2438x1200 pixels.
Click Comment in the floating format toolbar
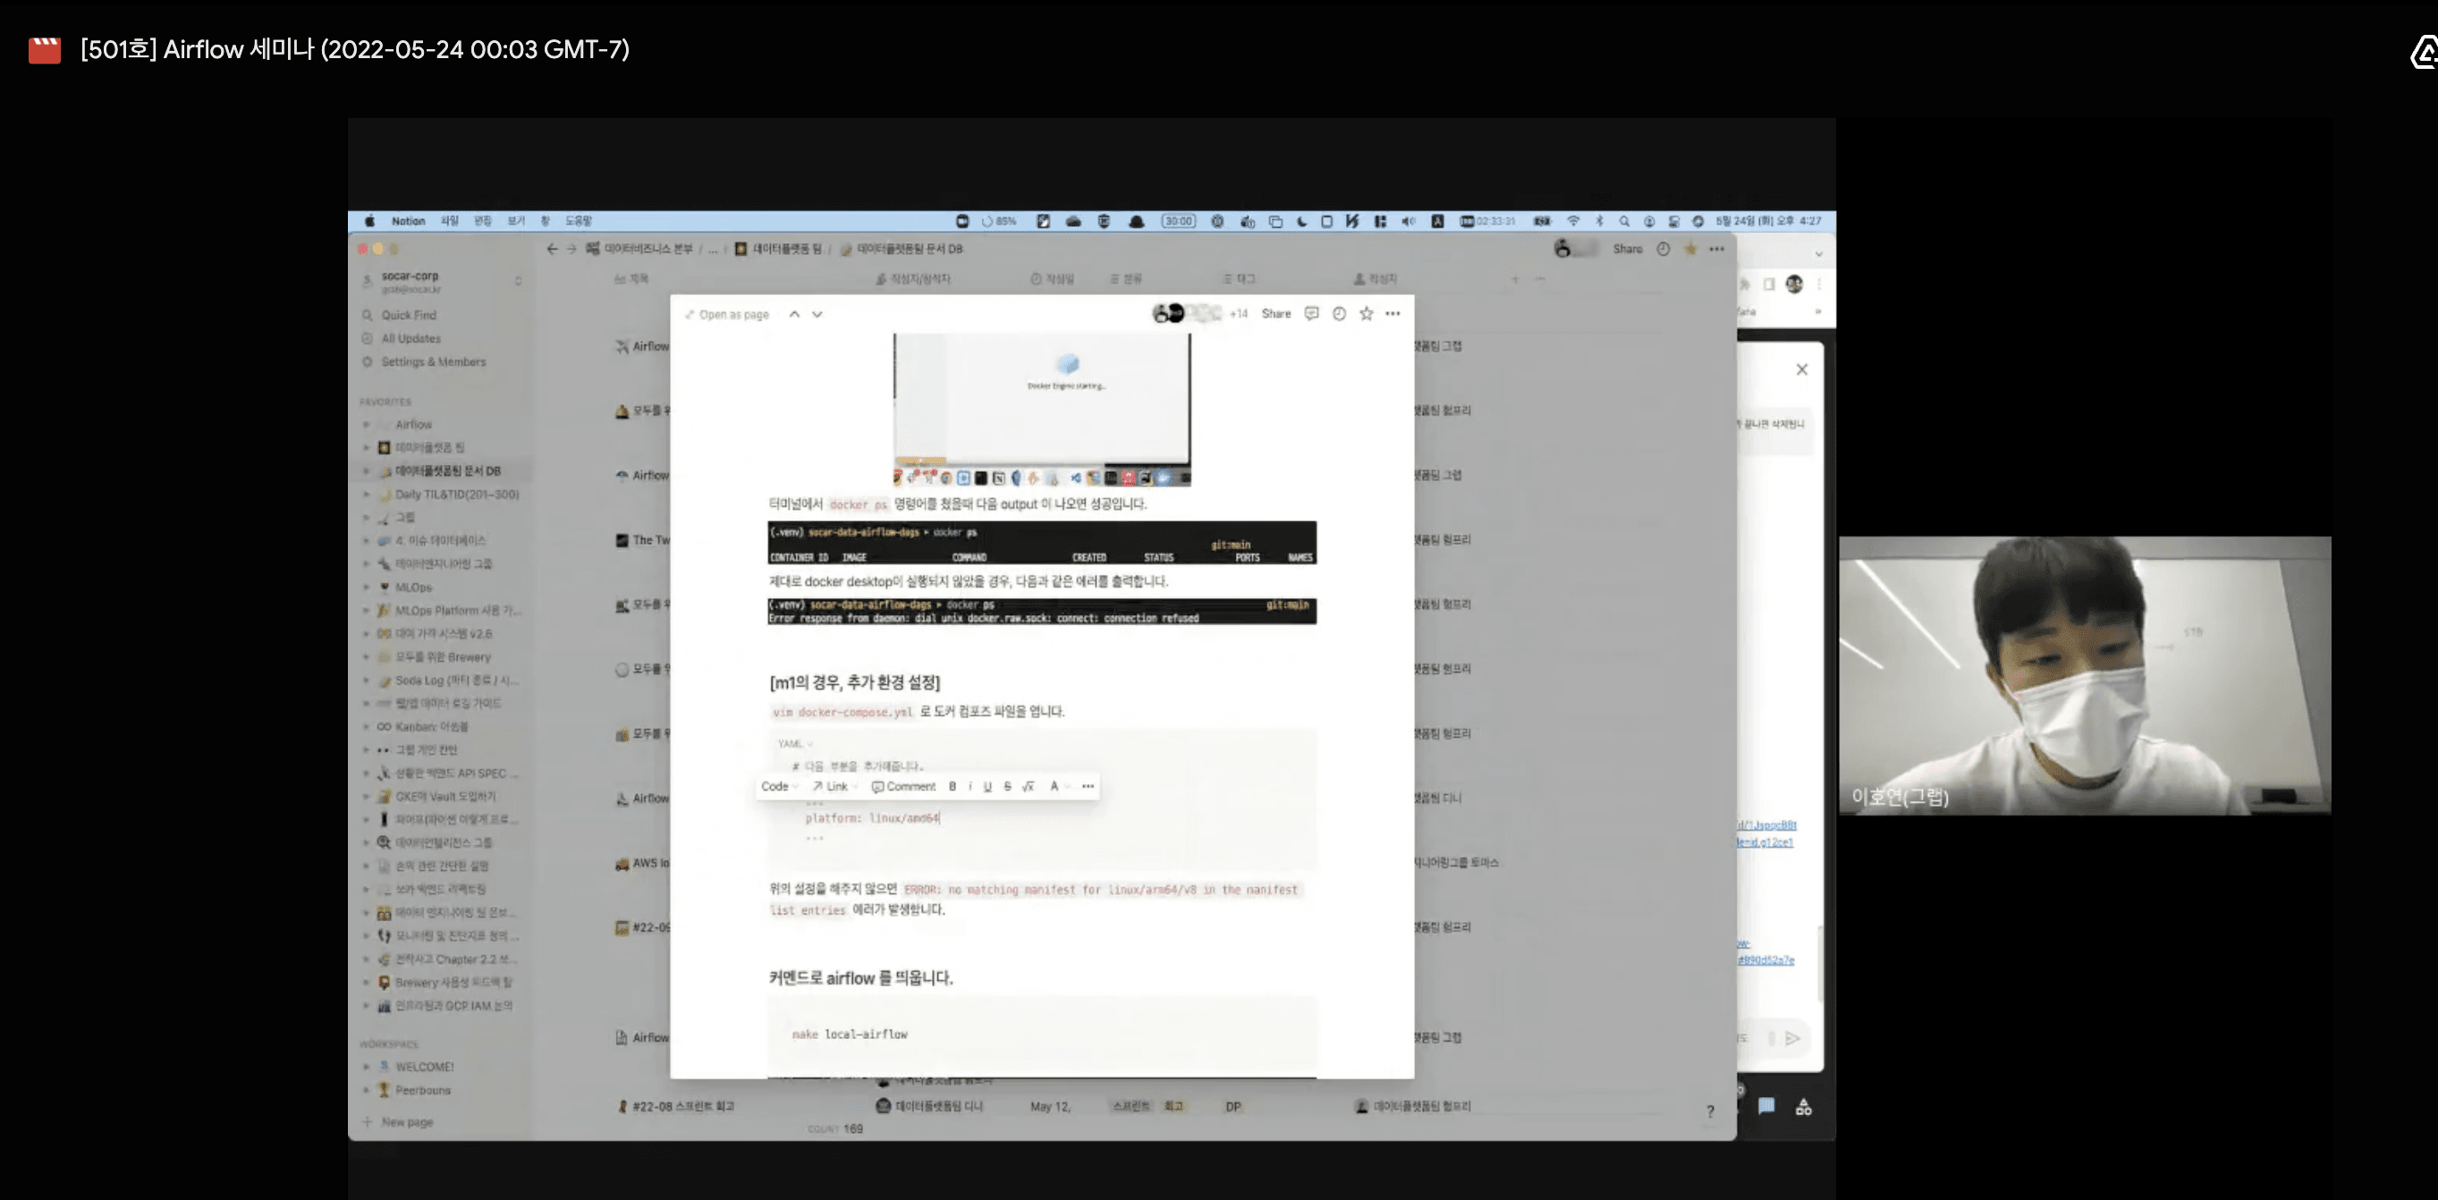tap(903, 786)
